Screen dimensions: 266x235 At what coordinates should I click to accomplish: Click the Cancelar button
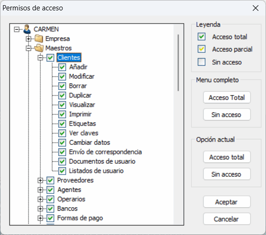click(227, 219)
